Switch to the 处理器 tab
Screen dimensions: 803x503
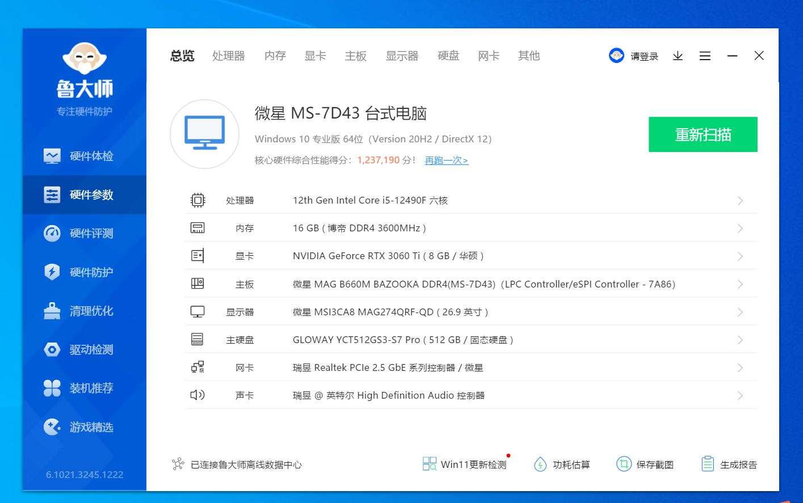229,56
